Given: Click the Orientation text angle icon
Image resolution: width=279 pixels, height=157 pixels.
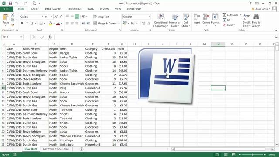Looking at the screenshot, I should coord(84,17).
